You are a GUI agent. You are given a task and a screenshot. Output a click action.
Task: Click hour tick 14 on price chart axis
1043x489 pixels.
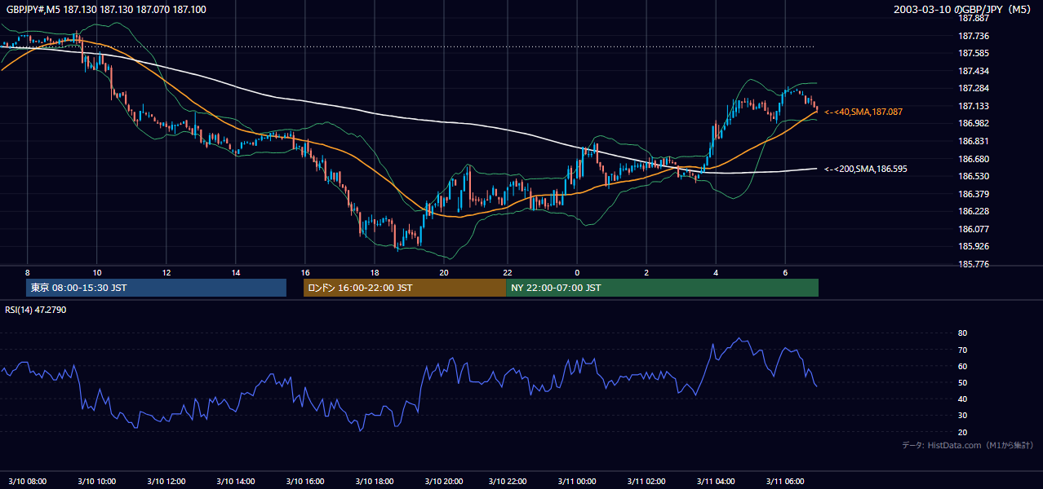tap(235, 272)
